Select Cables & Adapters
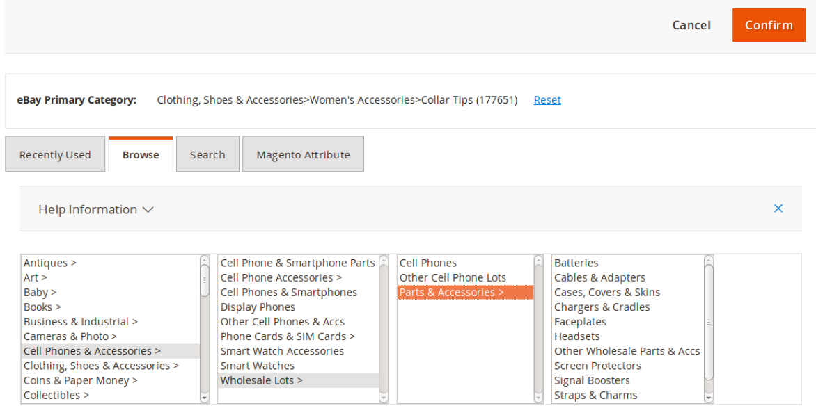 pyautogui.click(x=627, y=277)
